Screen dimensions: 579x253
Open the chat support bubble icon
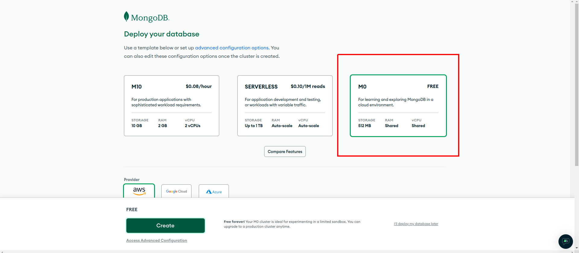[x=565, y=241]
